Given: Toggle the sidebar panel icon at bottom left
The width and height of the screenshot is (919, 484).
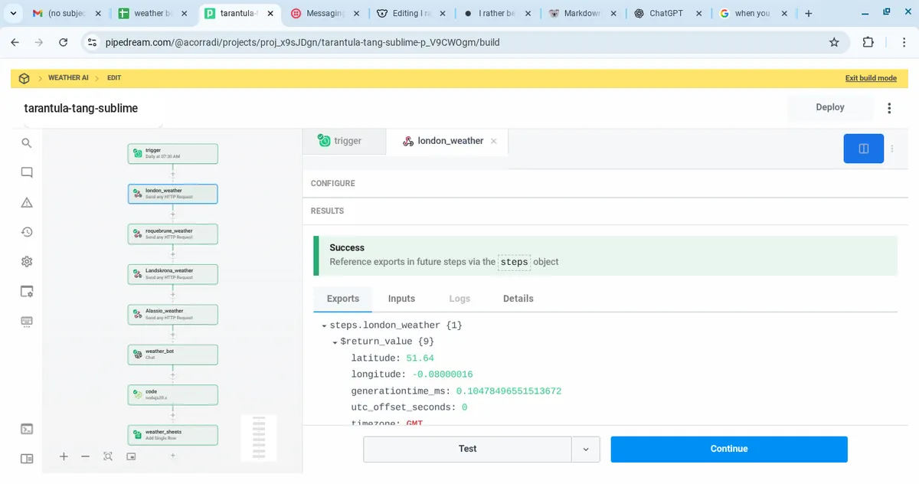Looking at the screenshot, I should pos(27,459).
